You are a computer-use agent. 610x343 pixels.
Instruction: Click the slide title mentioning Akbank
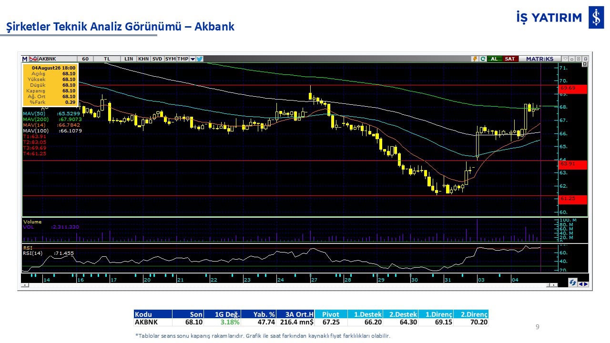tap(120, 27)
